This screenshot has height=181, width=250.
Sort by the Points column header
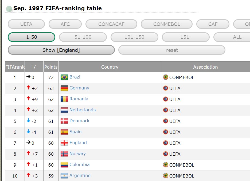pos(51,67)
